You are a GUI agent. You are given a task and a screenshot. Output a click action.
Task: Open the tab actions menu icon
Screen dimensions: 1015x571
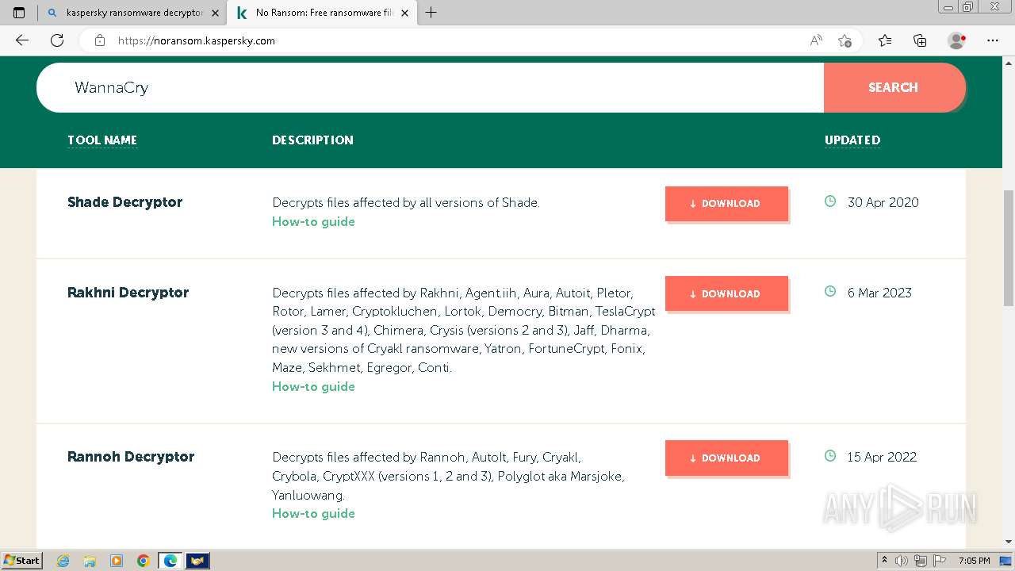[19, 13]
